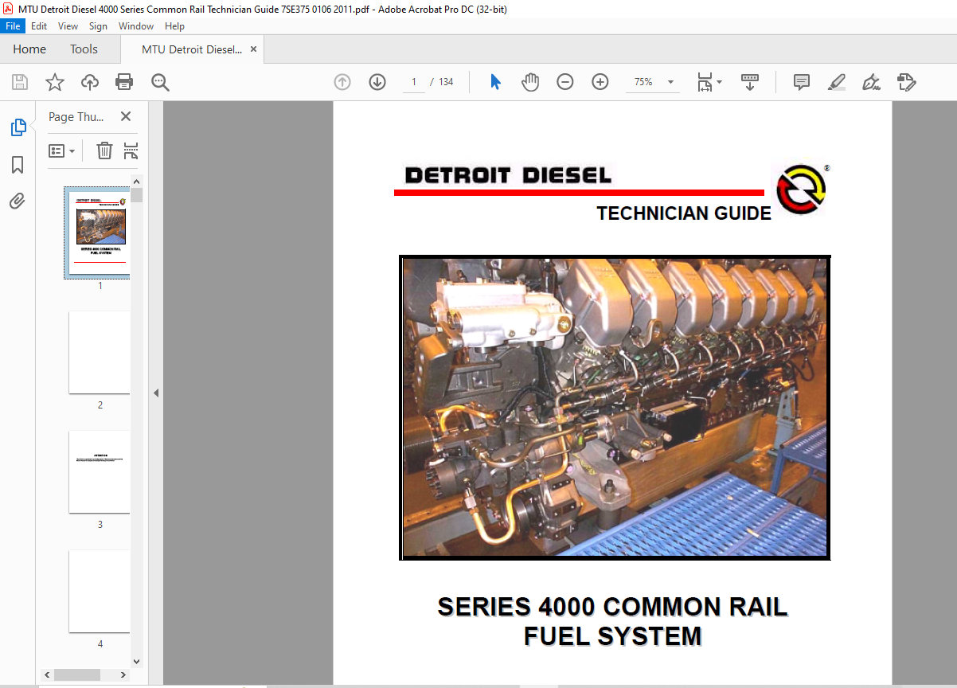Click the Page Thumbnails panel title

(x=76, y=116)
